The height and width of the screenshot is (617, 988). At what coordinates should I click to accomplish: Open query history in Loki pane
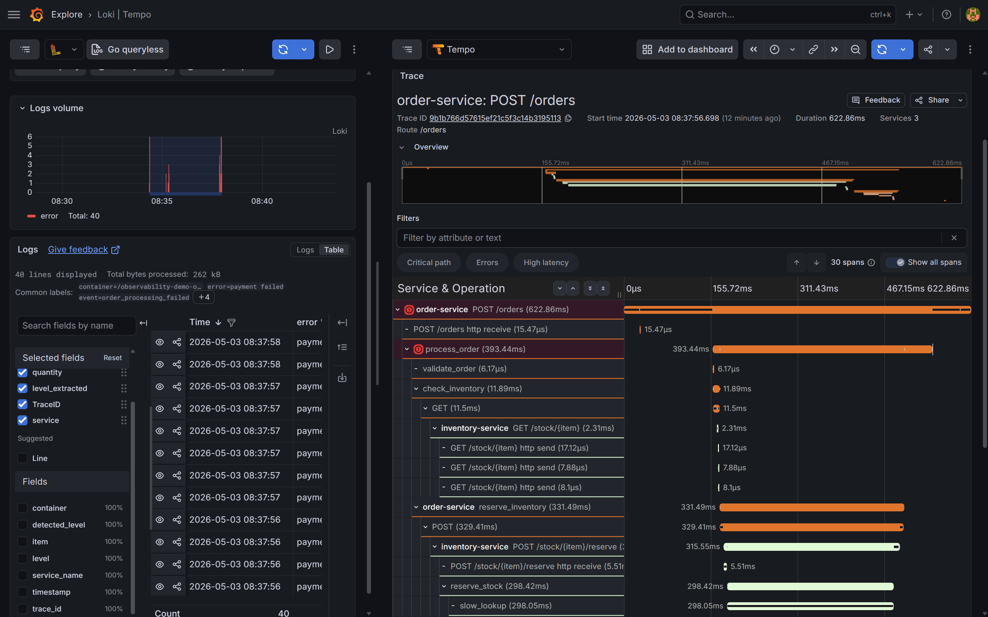point(25,49)
